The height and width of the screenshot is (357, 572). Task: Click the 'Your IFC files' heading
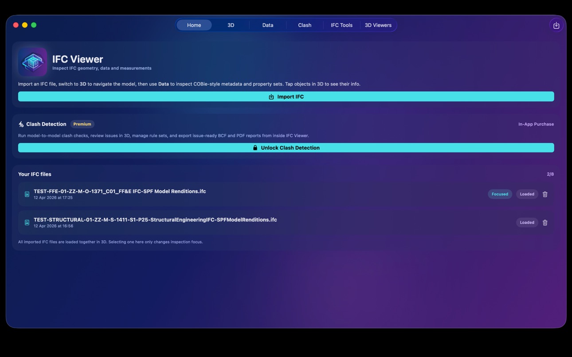35,174
